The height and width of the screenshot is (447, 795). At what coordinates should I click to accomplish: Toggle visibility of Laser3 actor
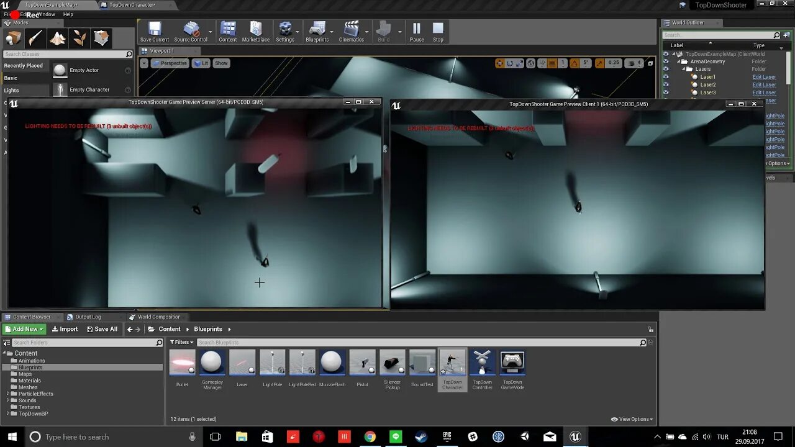(x=666, y=93)
